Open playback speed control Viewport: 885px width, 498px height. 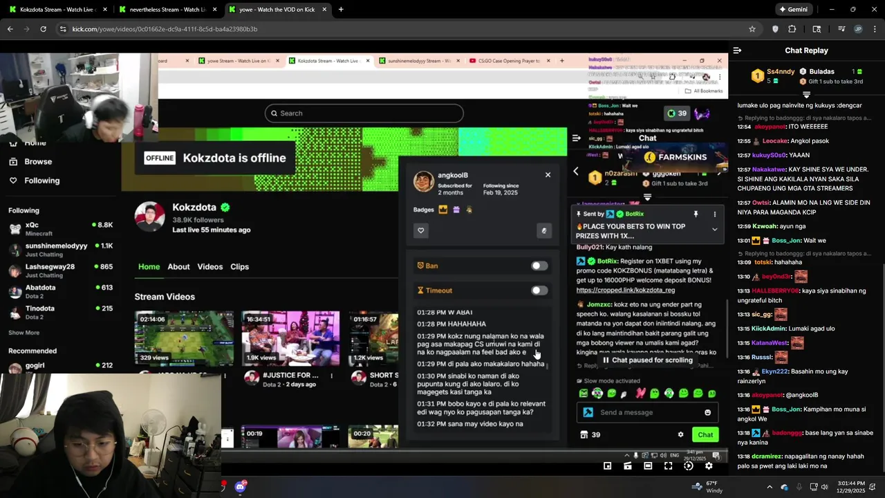tap(688, 466)
